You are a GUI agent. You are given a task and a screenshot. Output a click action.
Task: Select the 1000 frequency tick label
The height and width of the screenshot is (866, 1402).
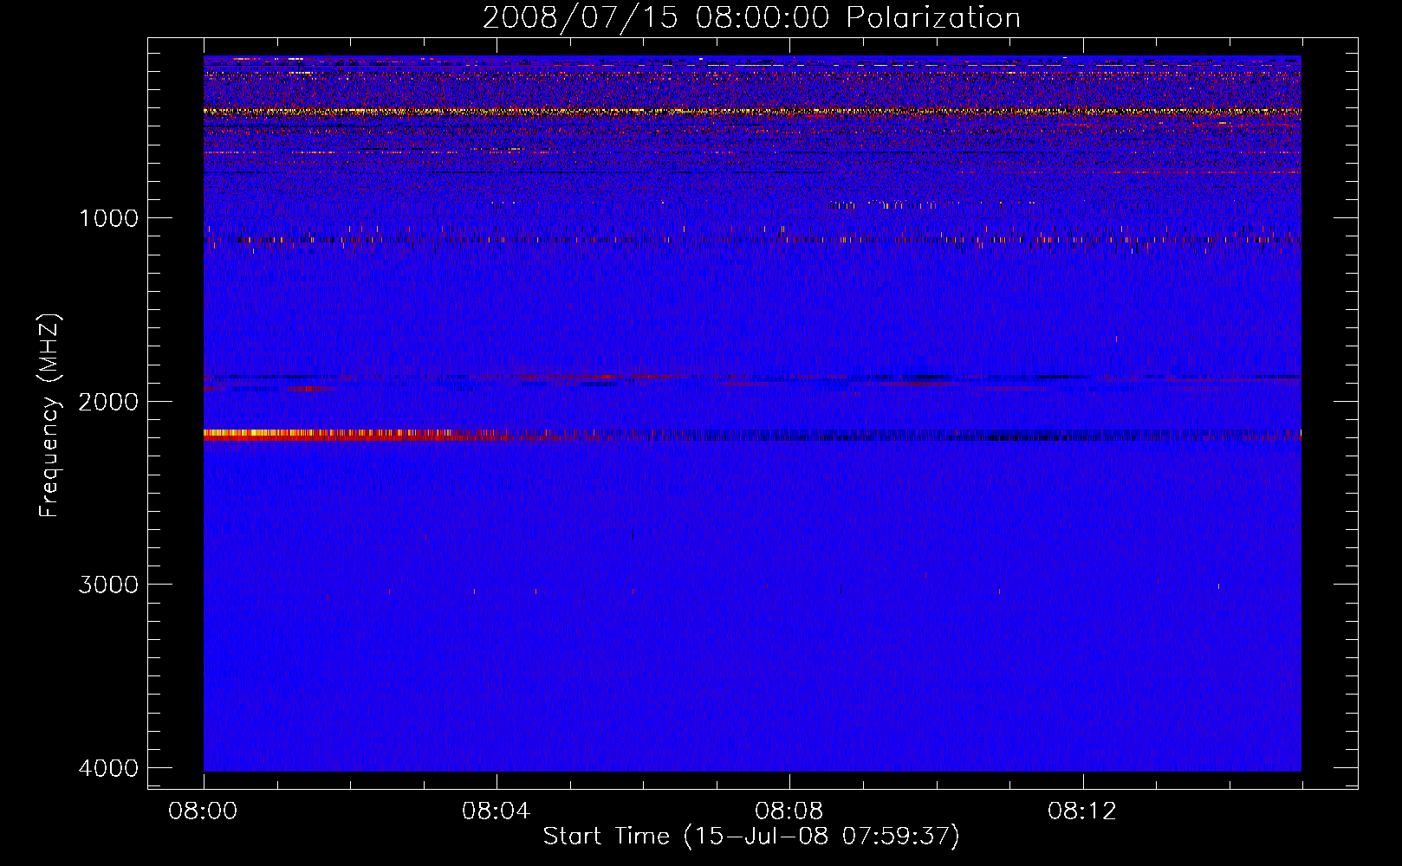[108, 218]
